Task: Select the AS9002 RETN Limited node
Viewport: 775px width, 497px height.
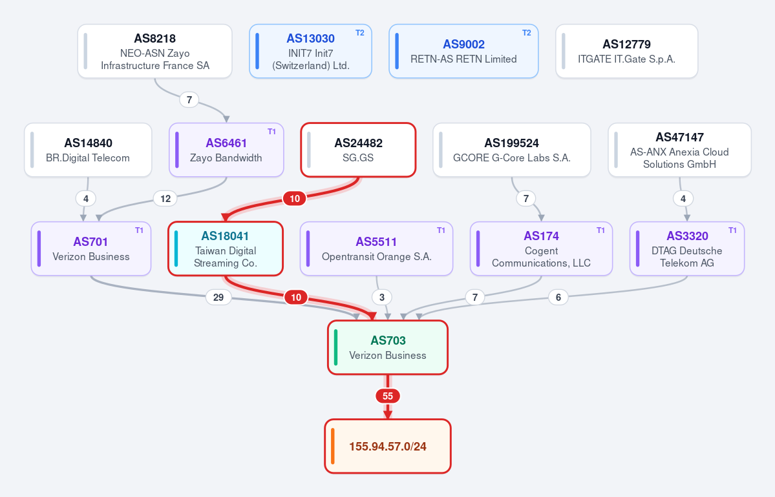Action: (x=463, y=52)
